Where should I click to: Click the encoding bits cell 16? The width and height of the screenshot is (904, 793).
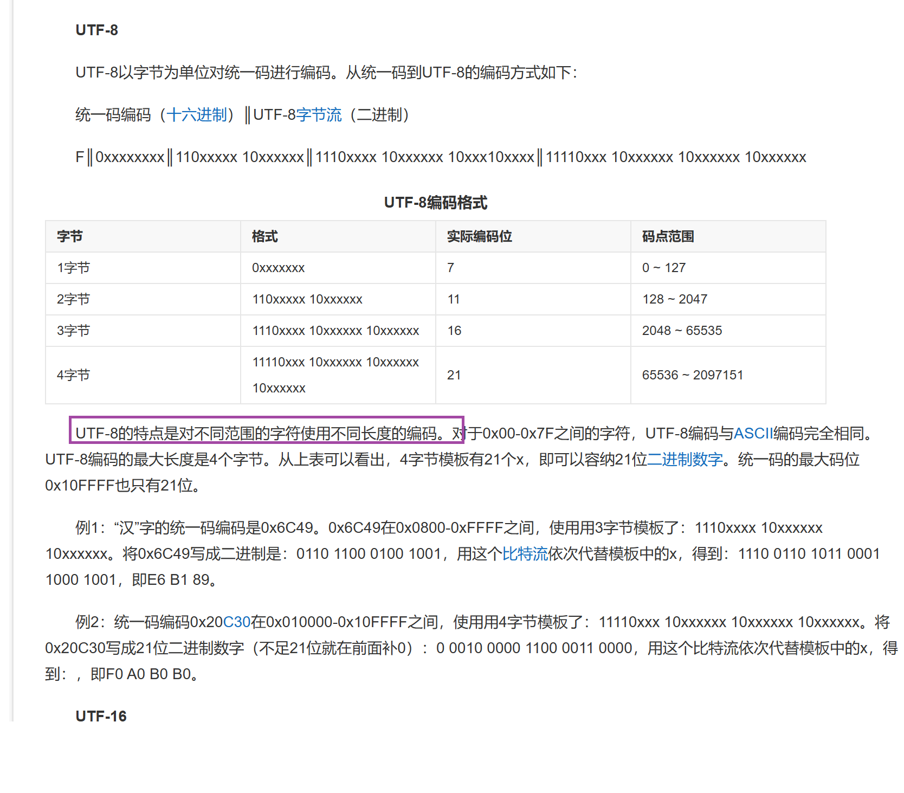(x=533, y=331)
